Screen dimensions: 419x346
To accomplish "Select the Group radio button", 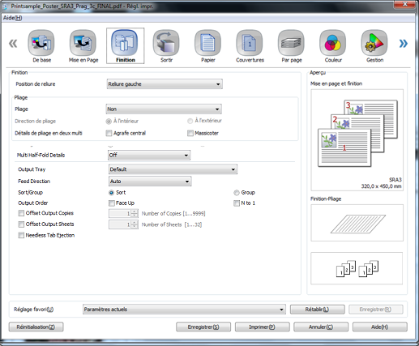I will point(237,193).
